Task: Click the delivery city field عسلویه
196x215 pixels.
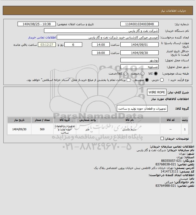Action: coord(139,67)
